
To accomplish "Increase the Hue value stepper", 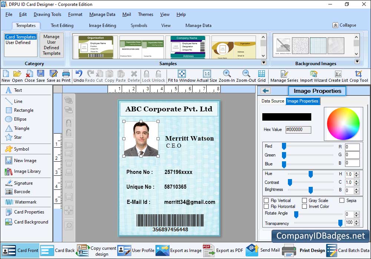I will coord(357,173).
